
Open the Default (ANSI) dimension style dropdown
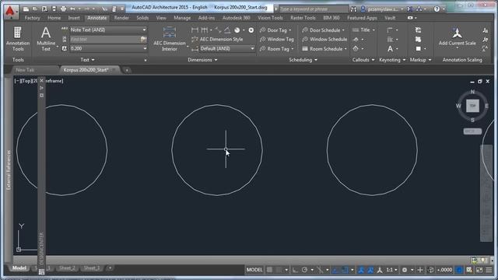[x=252, y=49]
